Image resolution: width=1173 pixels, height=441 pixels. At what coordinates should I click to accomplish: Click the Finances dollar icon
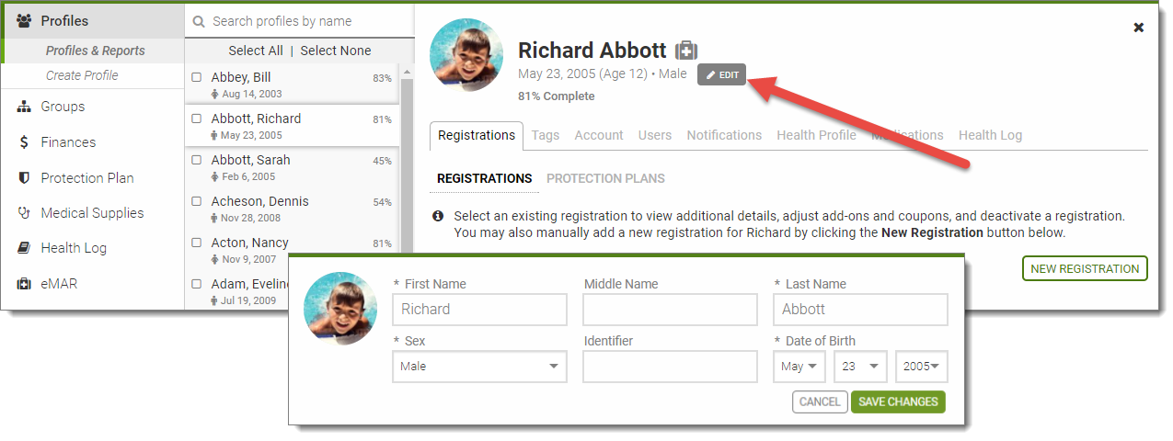point(24,142)
